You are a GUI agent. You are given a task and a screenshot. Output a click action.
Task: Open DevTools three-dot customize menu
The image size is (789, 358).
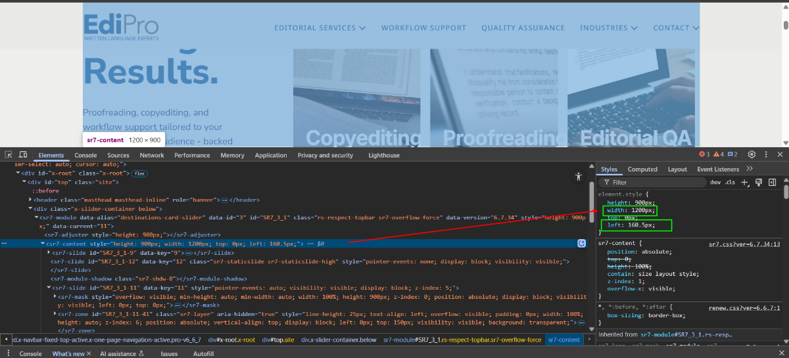[x=765, y=154]
